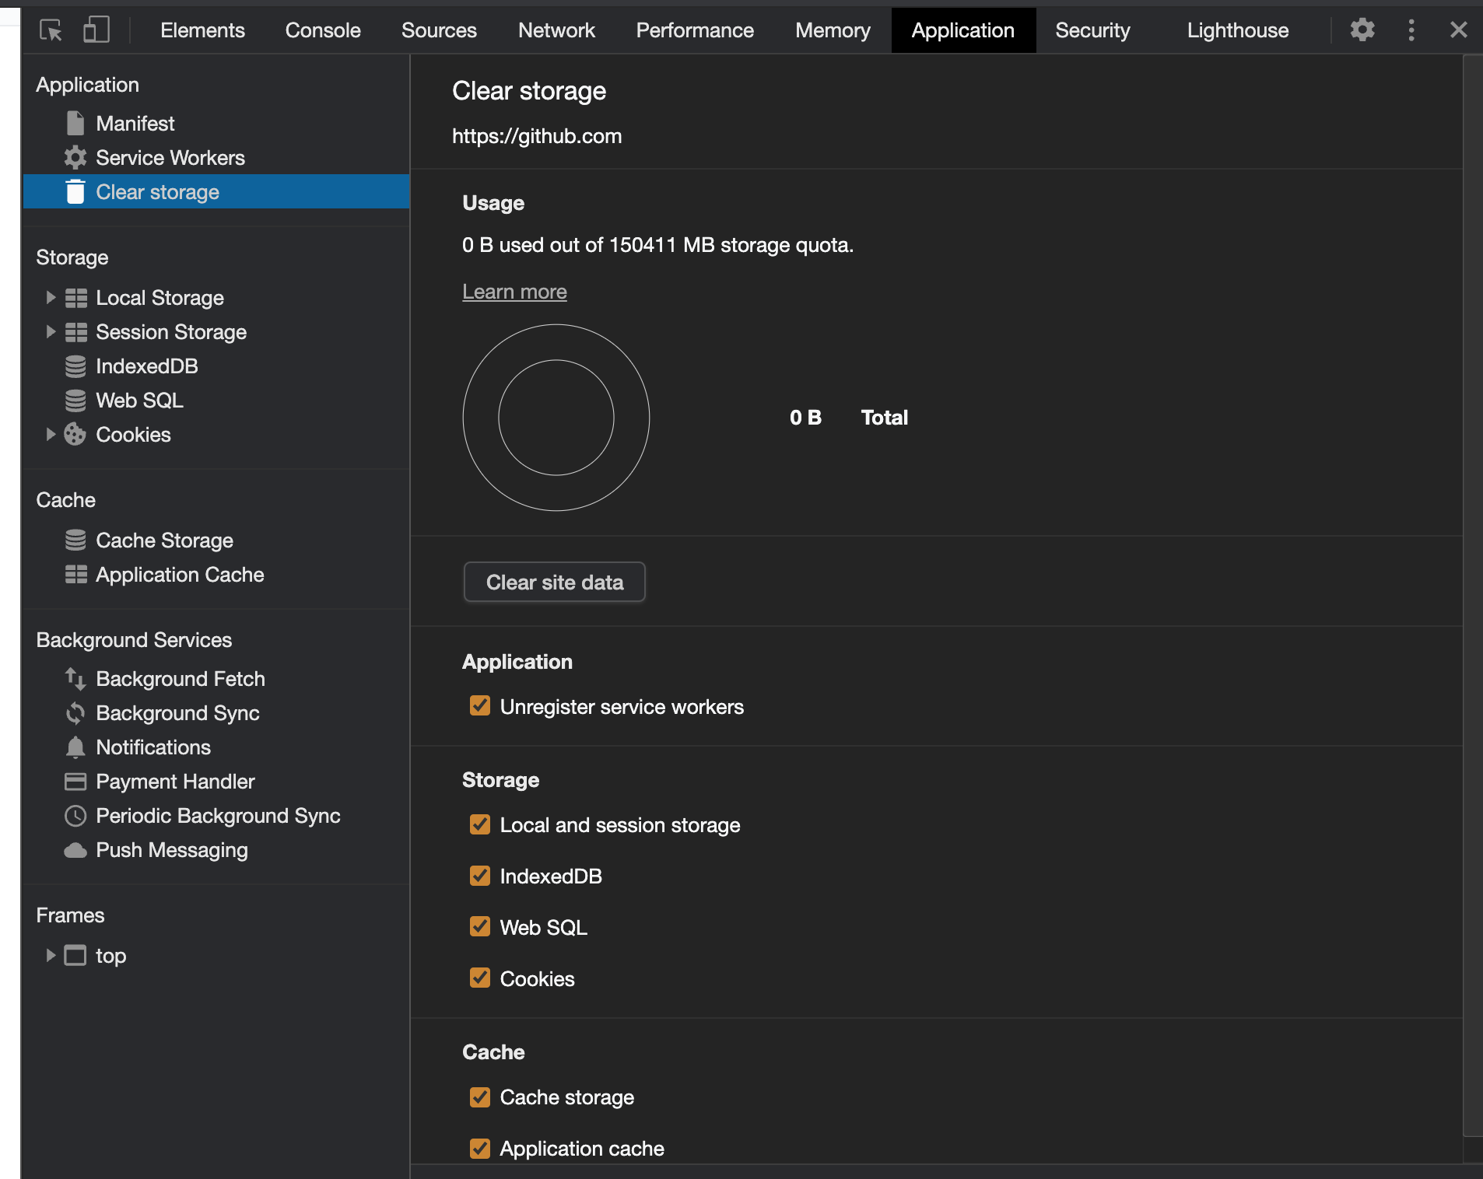Screen dimensions: 1483x1179
Task: Select Notifications under Background Services
Action: tap(216, 747)
